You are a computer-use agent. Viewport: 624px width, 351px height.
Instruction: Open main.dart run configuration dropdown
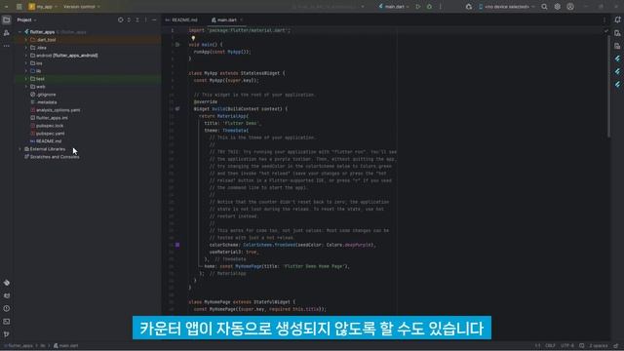(x=394, y=7)
